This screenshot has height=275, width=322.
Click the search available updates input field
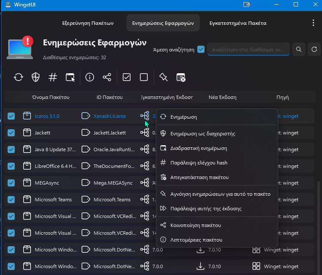[249, 49]
